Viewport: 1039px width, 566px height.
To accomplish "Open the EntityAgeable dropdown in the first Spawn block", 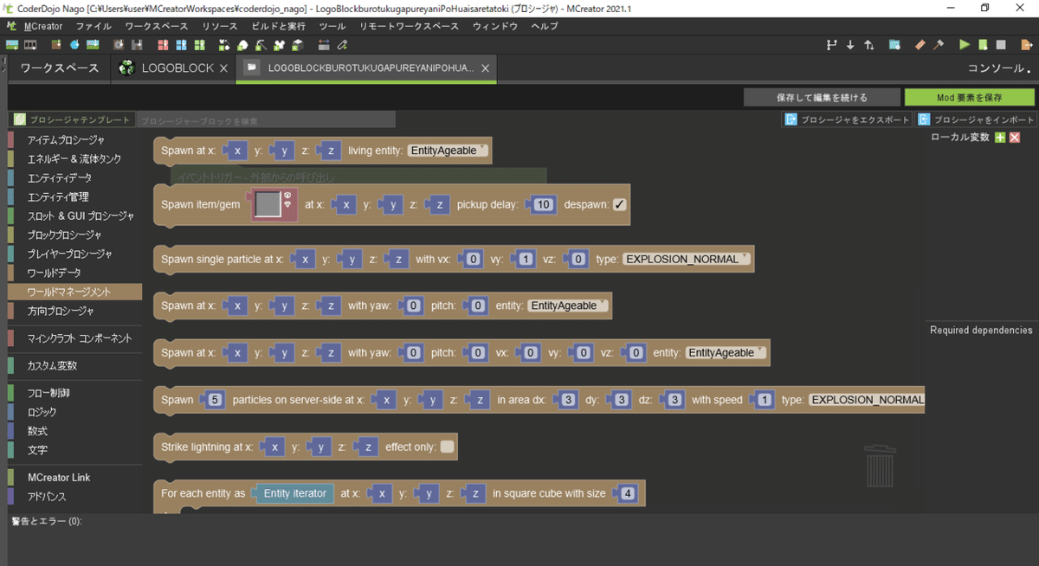I will coord(449,149).
